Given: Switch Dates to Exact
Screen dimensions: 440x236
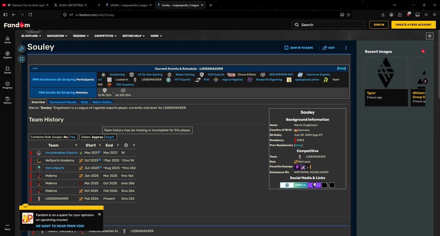Looking at the screenshot, I should point(110,137).
